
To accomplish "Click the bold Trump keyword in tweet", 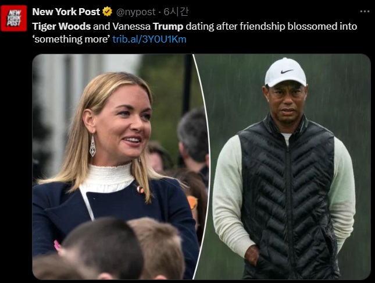I will coord(168,26).
